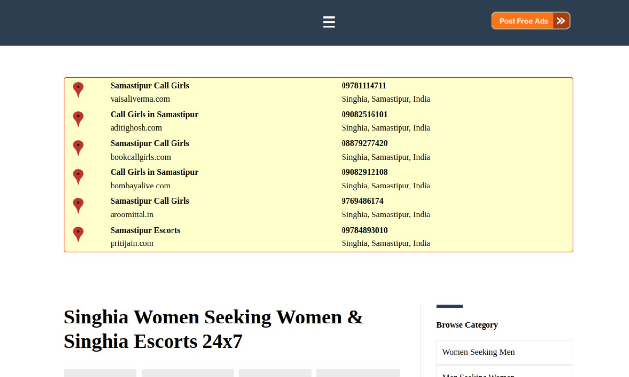Open the bombayalive.com link
This screenshot has width=629, height=377.
141,186
